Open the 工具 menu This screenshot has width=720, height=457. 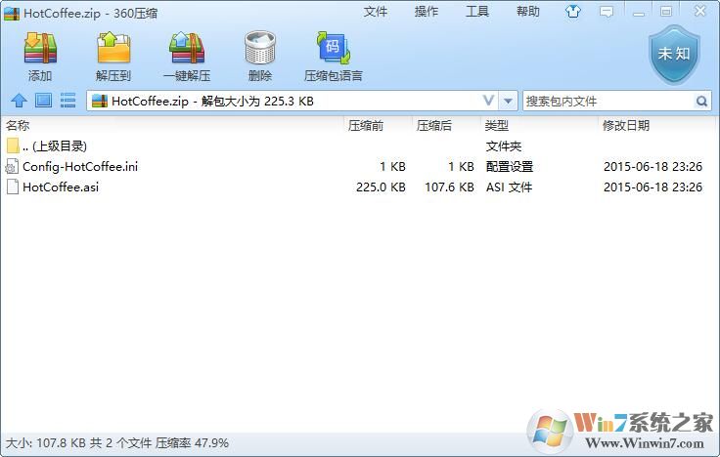477,12
